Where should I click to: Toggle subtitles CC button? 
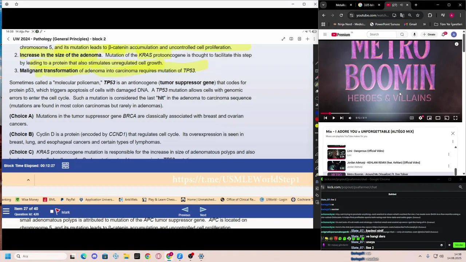click(412, 118)
